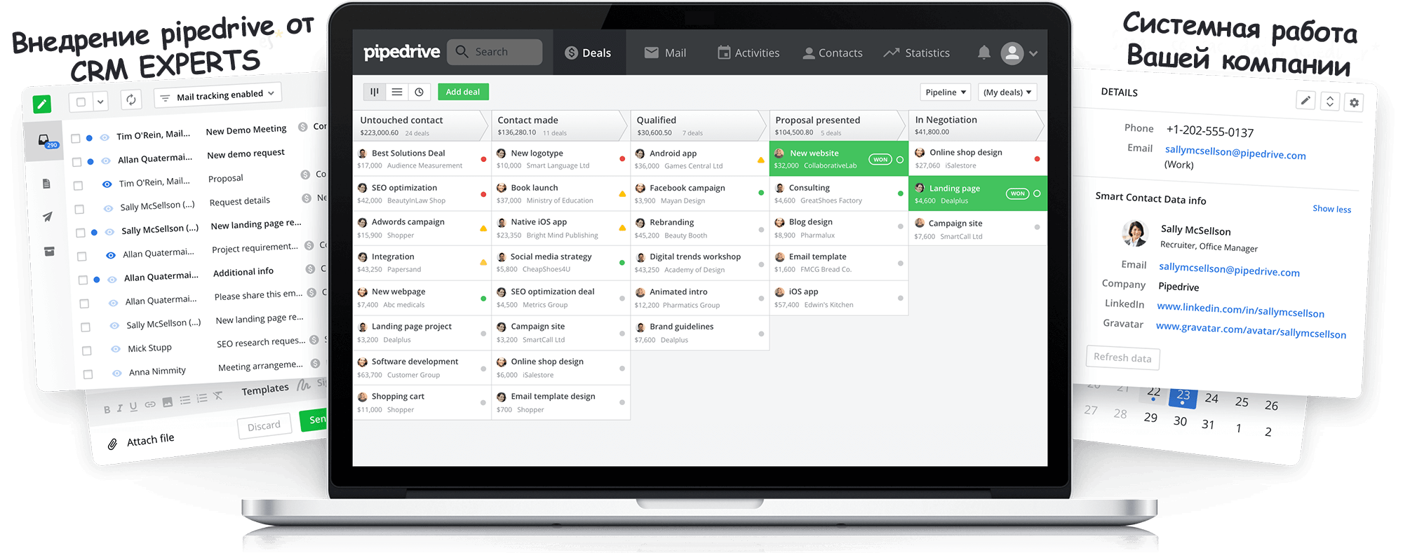The height and width of the screenshot is (553, 1403).
Task: Open the iOS app deal card
Action: (838, 298)
